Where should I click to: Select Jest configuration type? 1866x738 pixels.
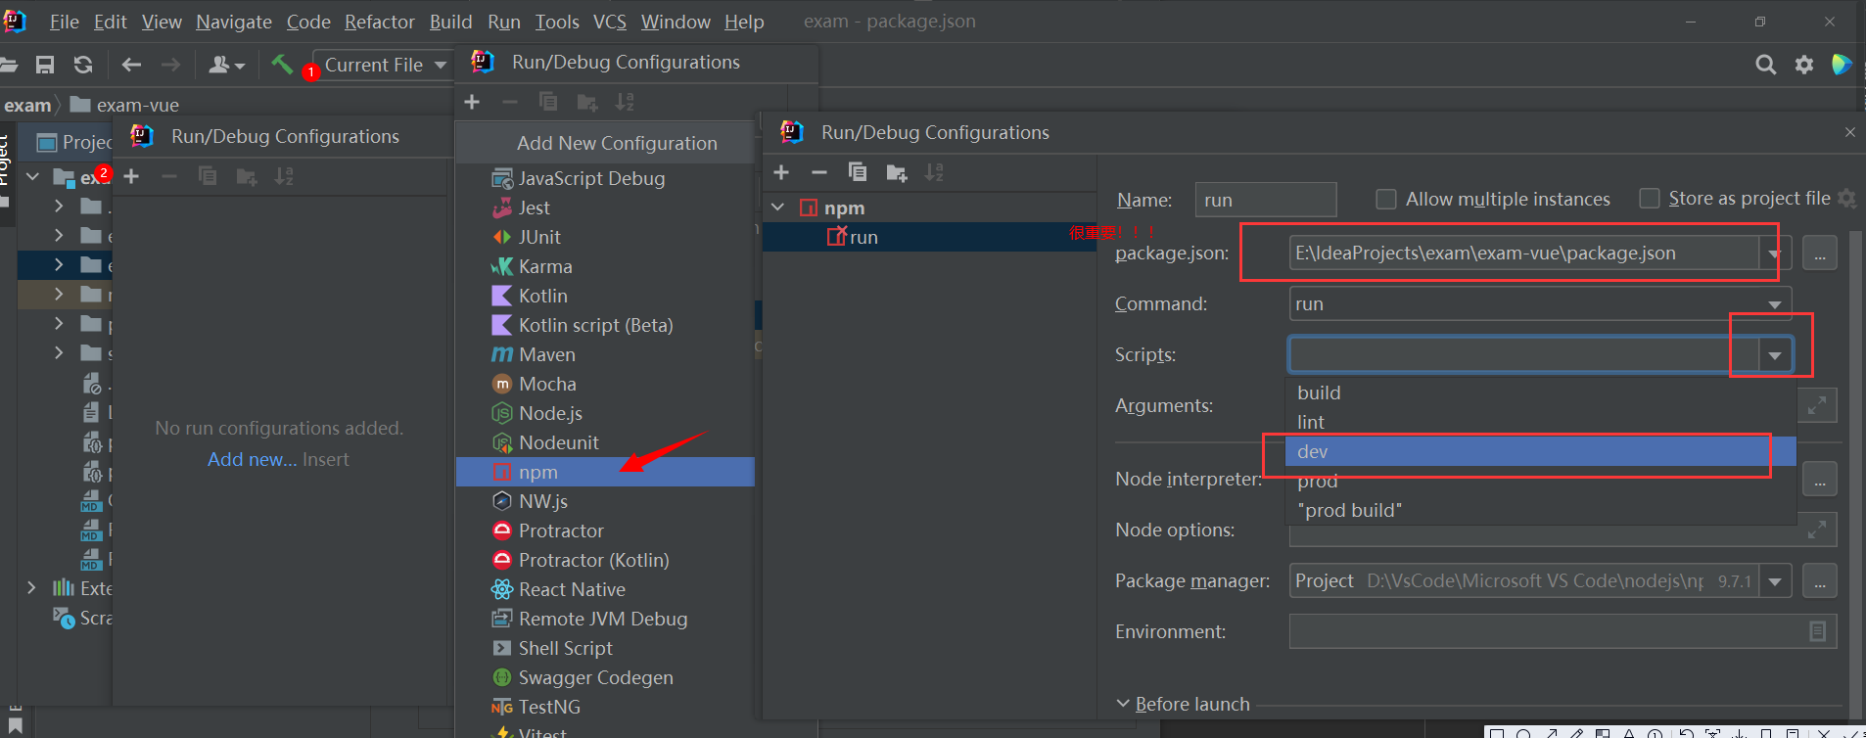(x=605, y=208)
